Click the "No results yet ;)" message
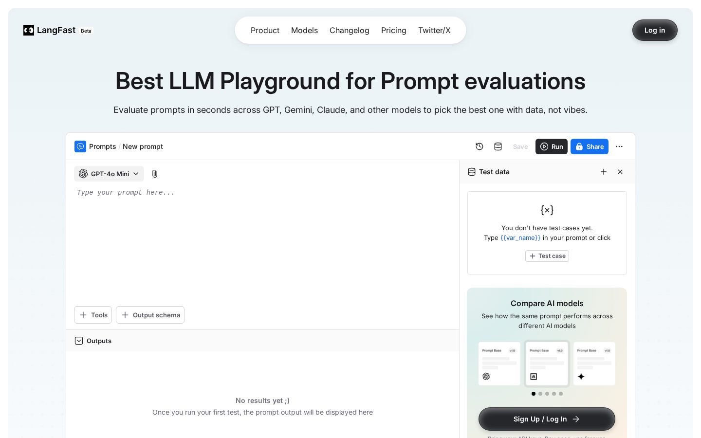701x438 pixels. pos(262,401)
